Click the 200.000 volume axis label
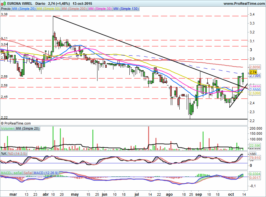 (x=256, y=128)
